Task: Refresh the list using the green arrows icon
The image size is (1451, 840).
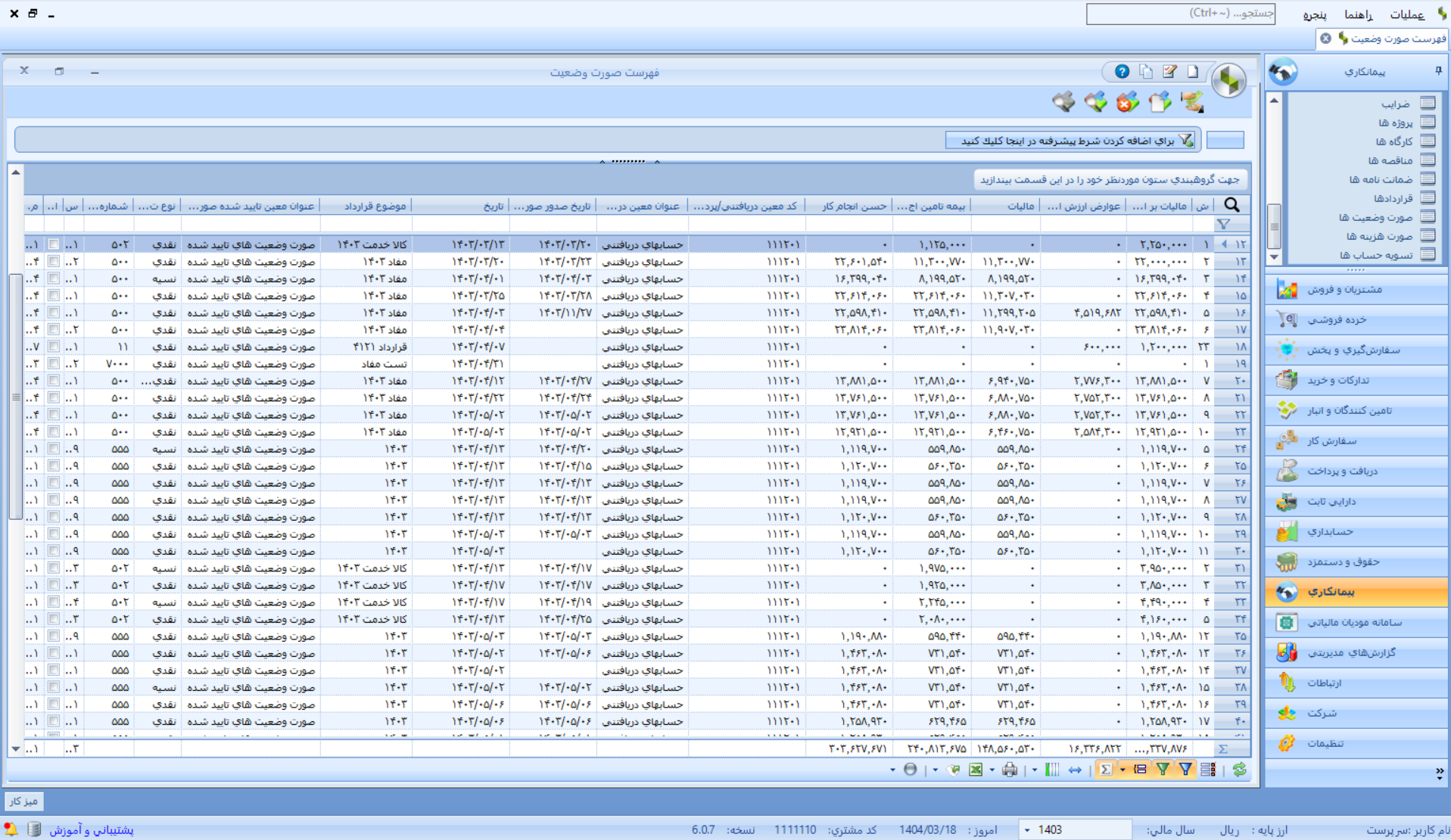Action: [1239, 770]
